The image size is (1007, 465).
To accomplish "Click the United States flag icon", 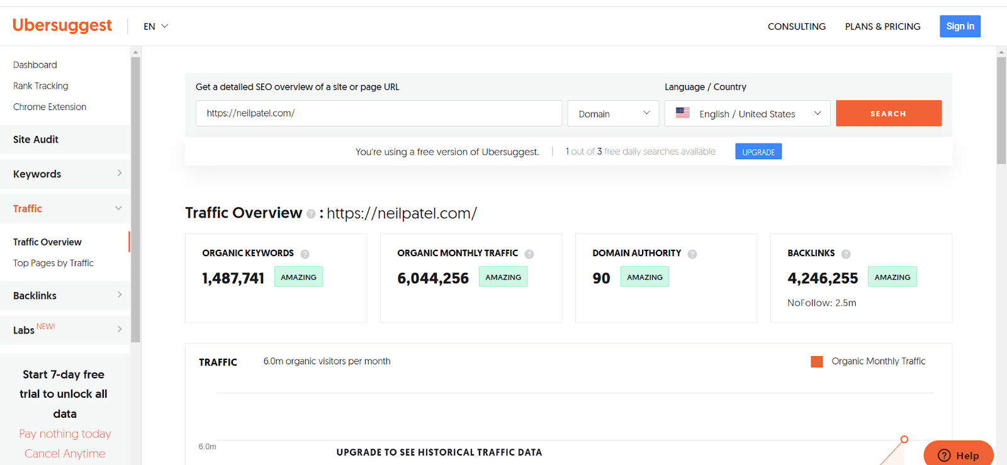I will 683,113.
